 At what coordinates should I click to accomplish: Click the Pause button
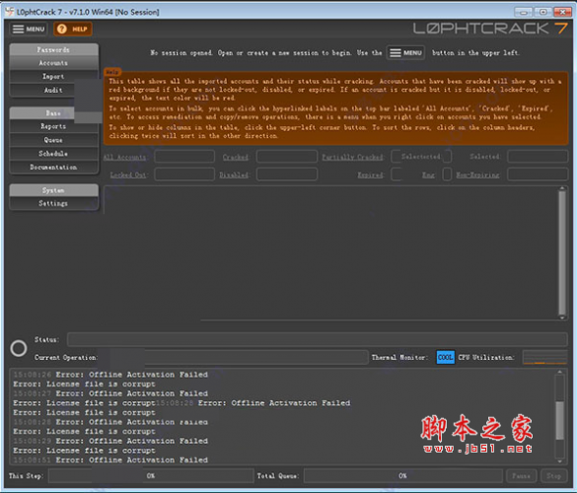522,475
